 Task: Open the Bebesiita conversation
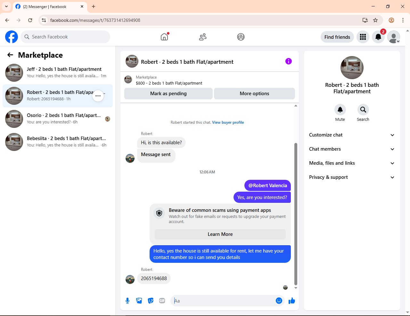[58, 142]
